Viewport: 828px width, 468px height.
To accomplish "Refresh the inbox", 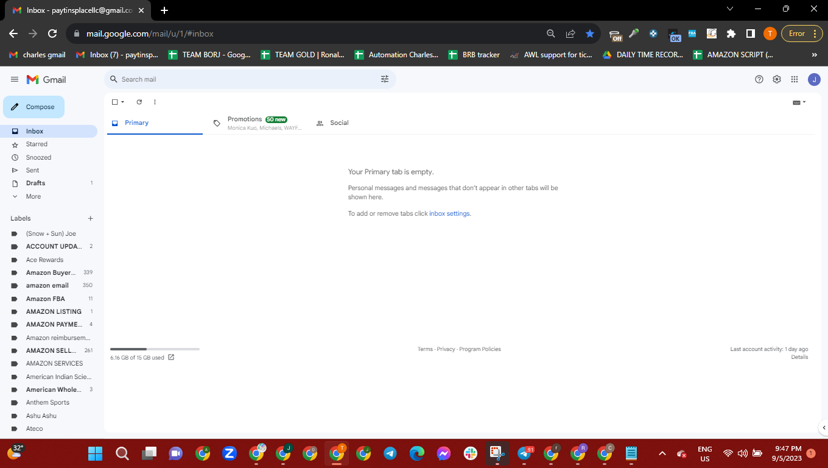I will (139, 102).
